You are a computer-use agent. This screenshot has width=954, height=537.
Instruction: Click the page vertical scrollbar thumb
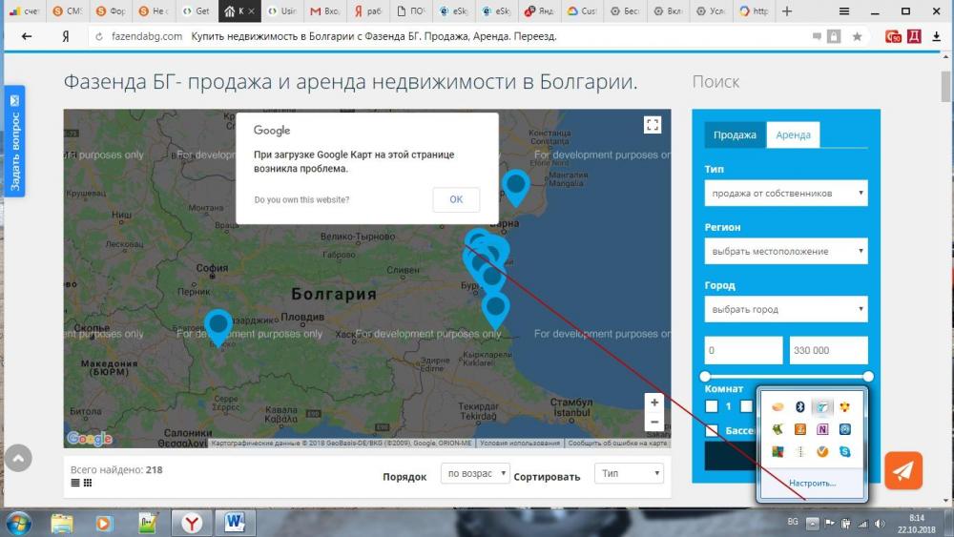[x=945, y=87]
